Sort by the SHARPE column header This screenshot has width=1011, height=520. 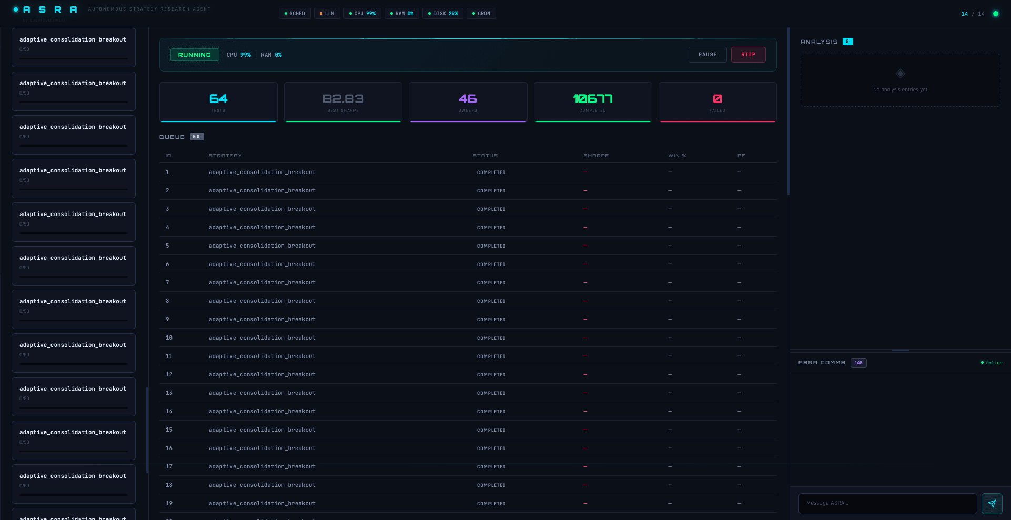596,156
